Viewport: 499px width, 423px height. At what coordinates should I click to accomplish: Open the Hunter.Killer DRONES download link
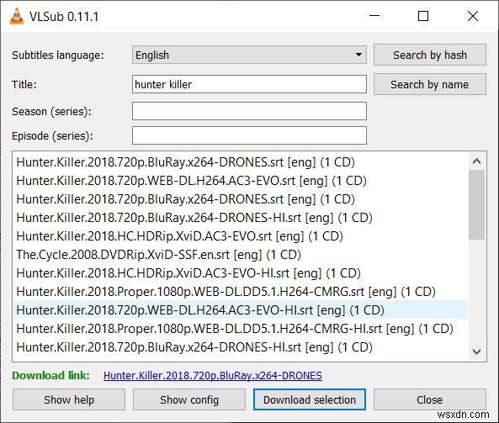coord(213,376)
